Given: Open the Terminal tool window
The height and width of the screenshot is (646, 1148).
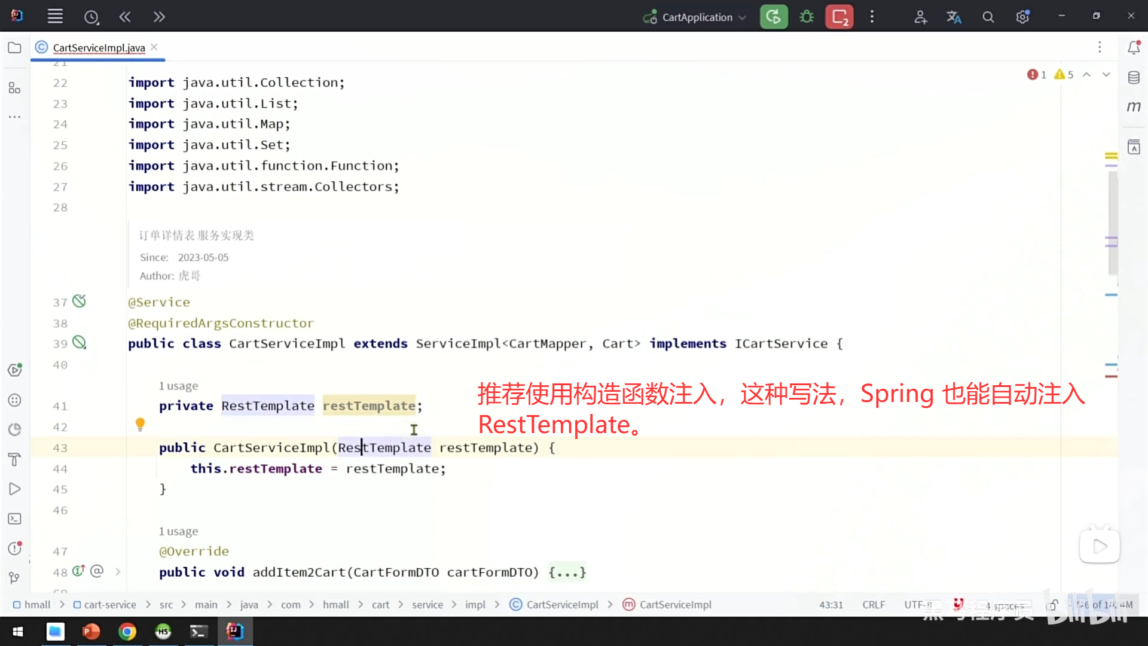Looking at the screenshot, I should (x=15, y=519).
